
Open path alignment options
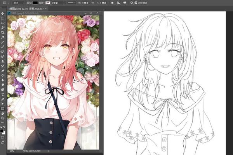tap(118, 3)
